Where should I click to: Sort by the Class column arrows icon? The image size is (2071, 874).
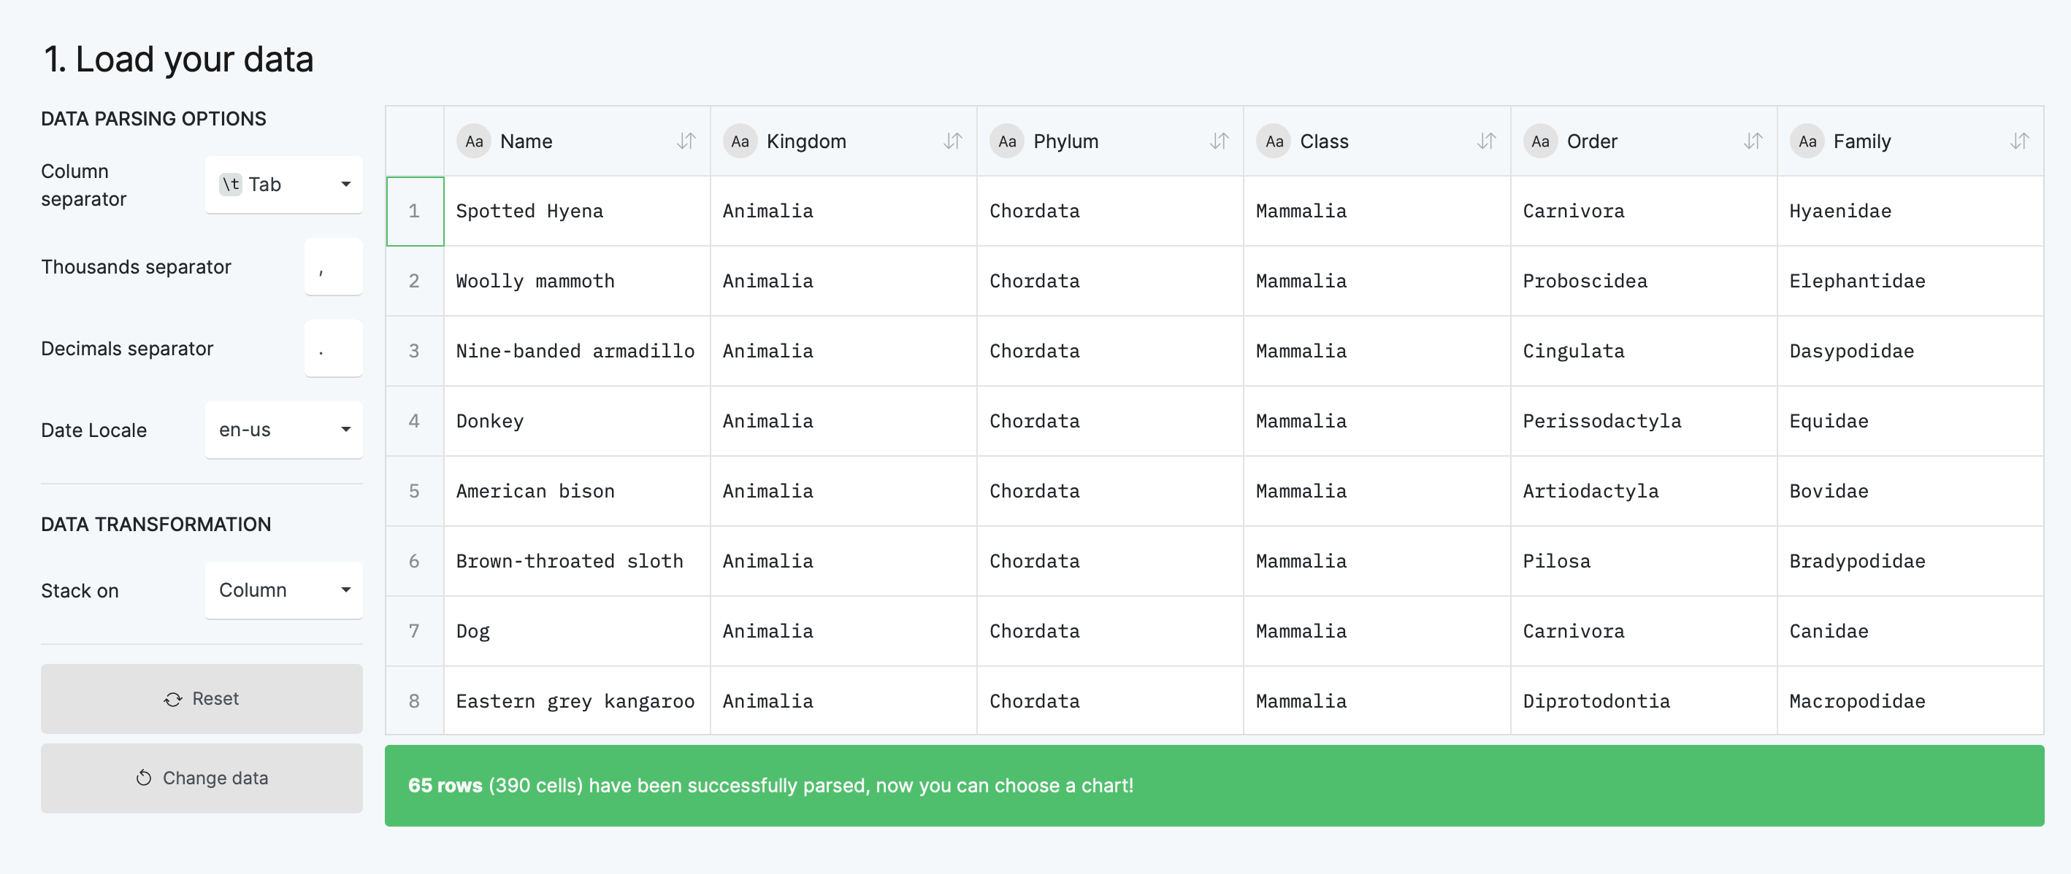(x=1487, y=142)
